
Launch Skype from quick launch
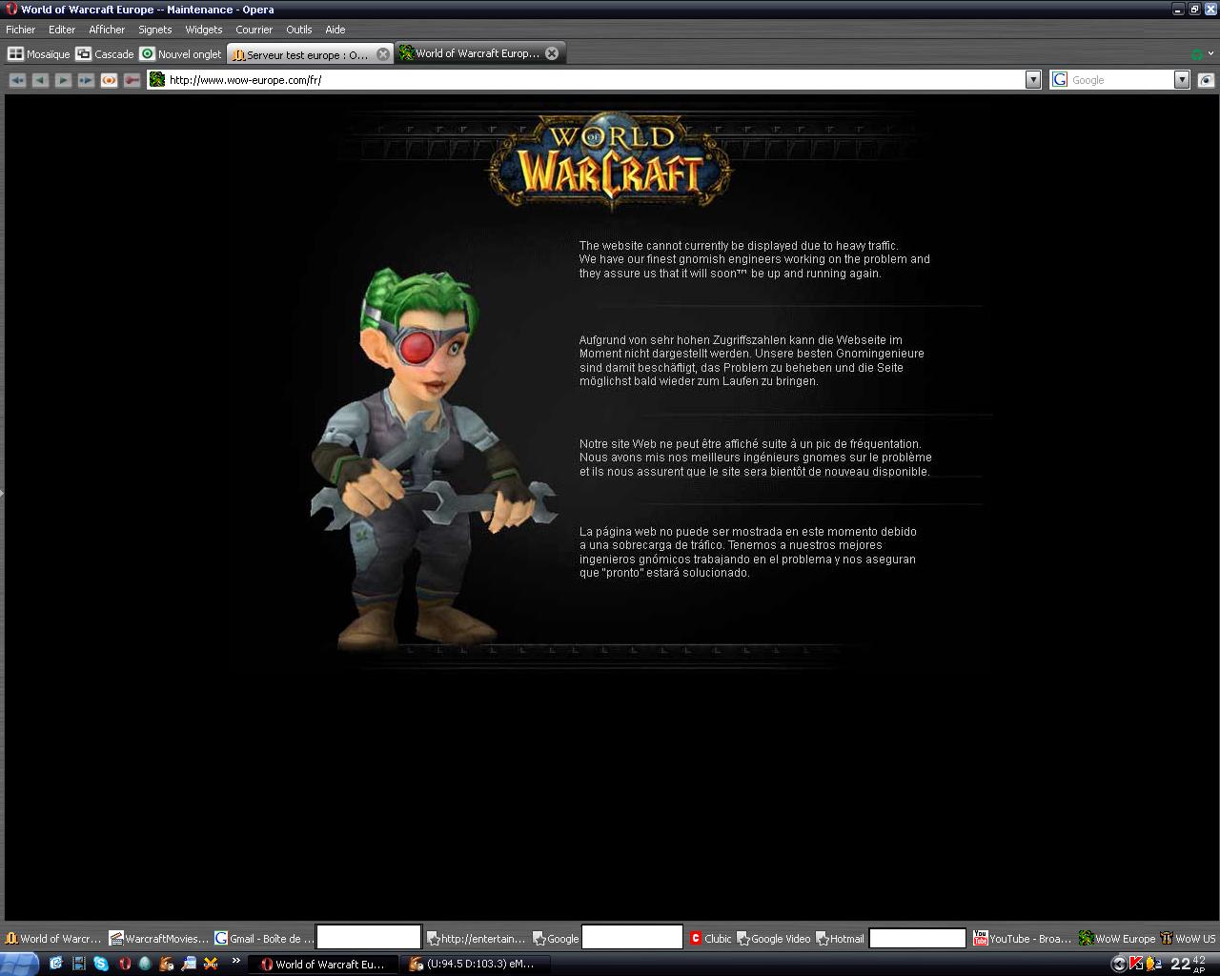(x=101, y=964)
